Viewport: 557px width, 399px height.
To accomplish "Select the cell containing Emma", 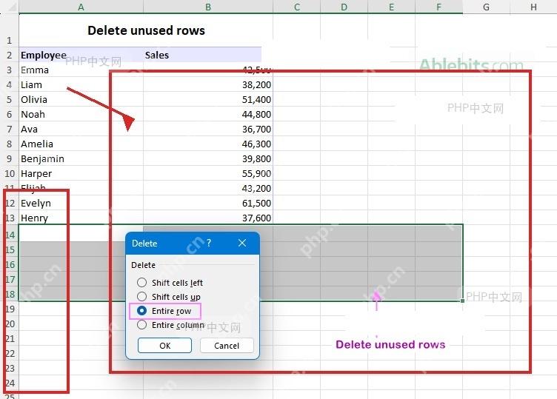I will point(81,70).
